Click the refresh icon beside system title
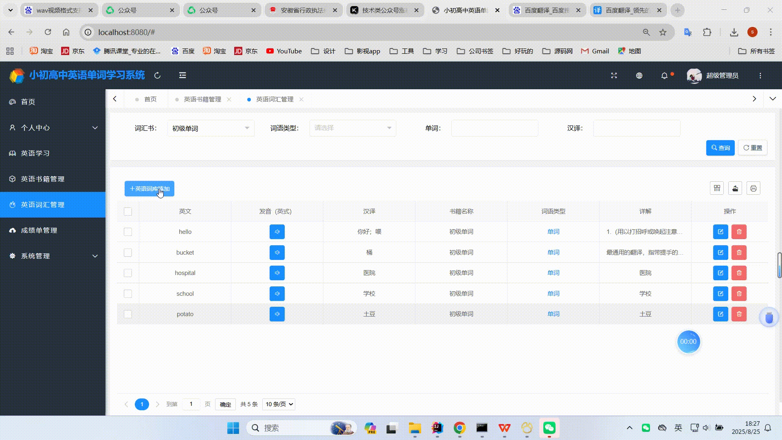This screenshot has height=440, width=782. pos(157,75)
